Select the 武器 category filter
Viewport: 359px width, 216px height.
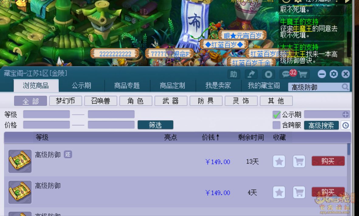[x=171, y=101]
